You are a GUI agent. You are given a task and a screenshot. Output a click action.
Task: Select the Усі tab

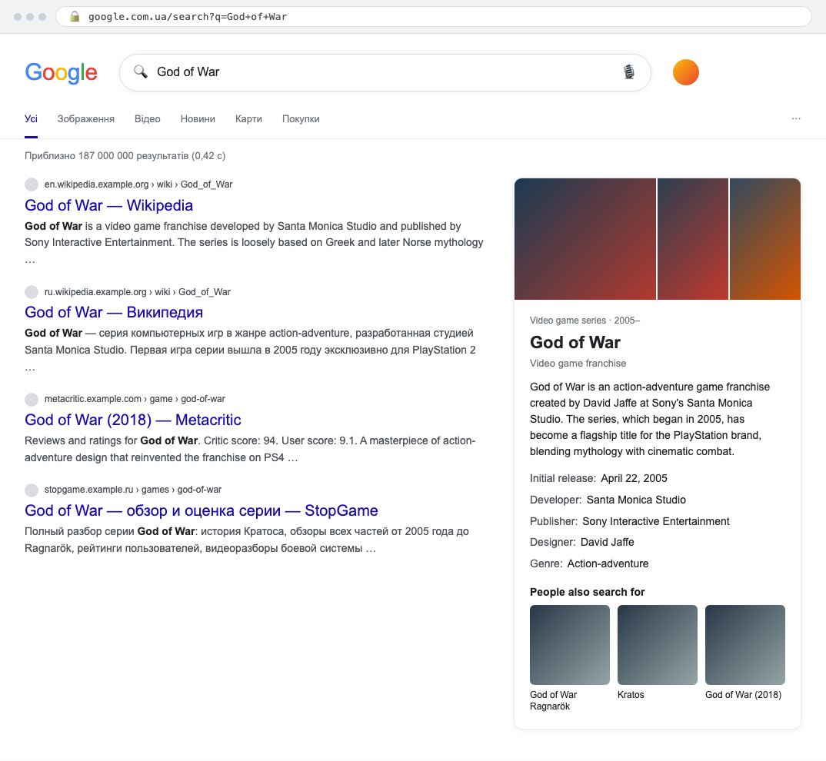pyautogui.click(x=31, y=119)
